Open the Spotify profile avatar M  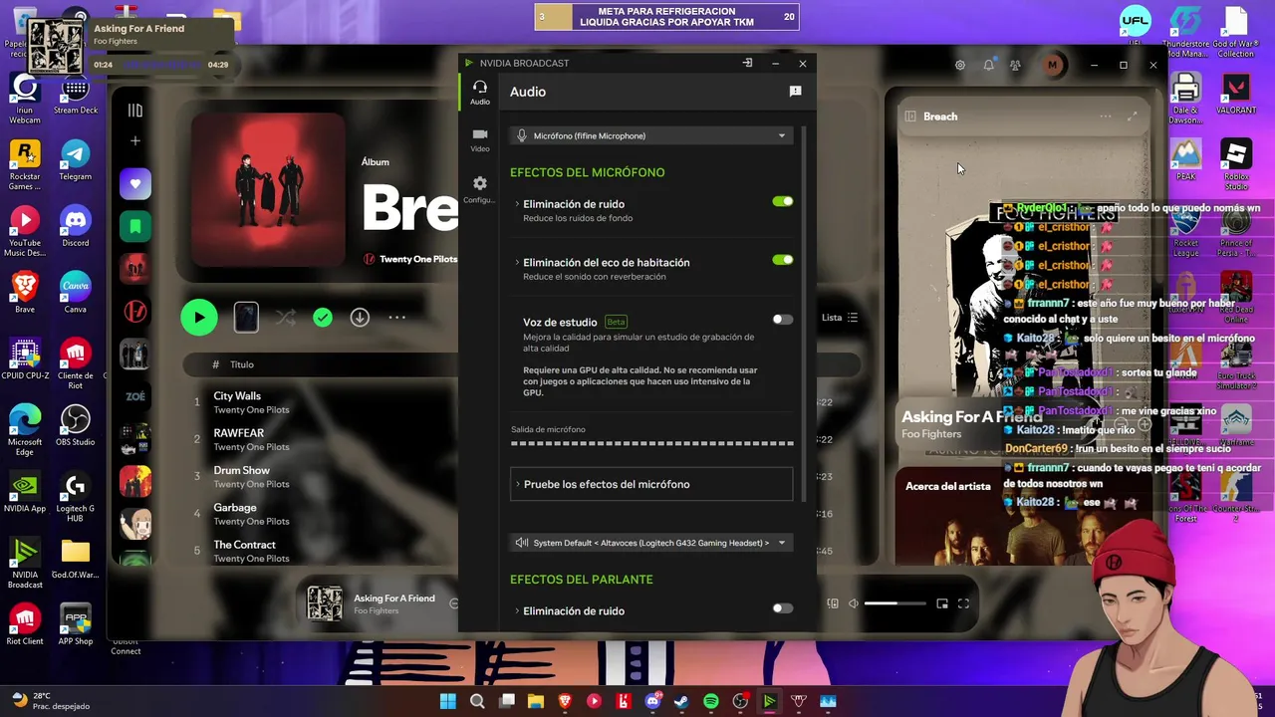pos(1052,65)
